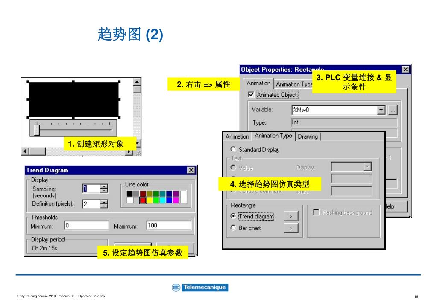Toggle the Animated Object checkbox
The width and height of the screenshot is (437, 302).
point(251,95)
